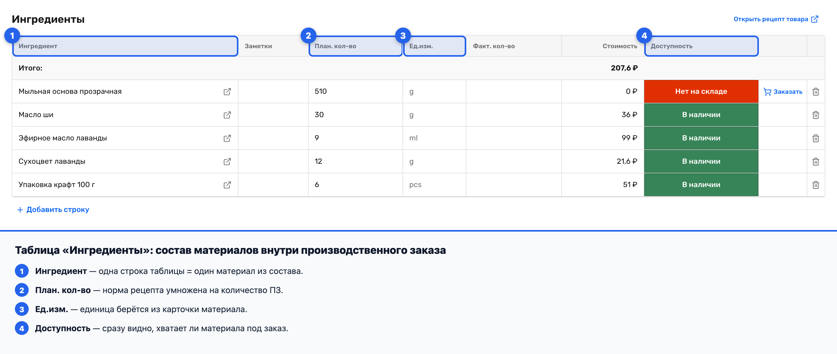The width and height of the screenshot is (837, 354).
Task: Delete the Сухоцвет лаванды row via trash icon
Action: (815, 162)
